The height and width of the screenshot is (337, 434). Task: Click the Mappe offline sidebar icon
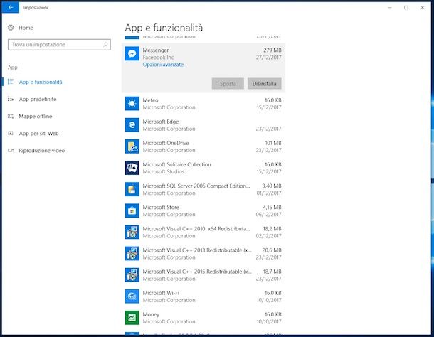click(11, 116)
